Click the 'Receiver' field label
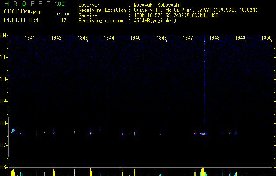The height and width of the screenshot is (176, 276). pyautogui.click(x=89, y=15)
